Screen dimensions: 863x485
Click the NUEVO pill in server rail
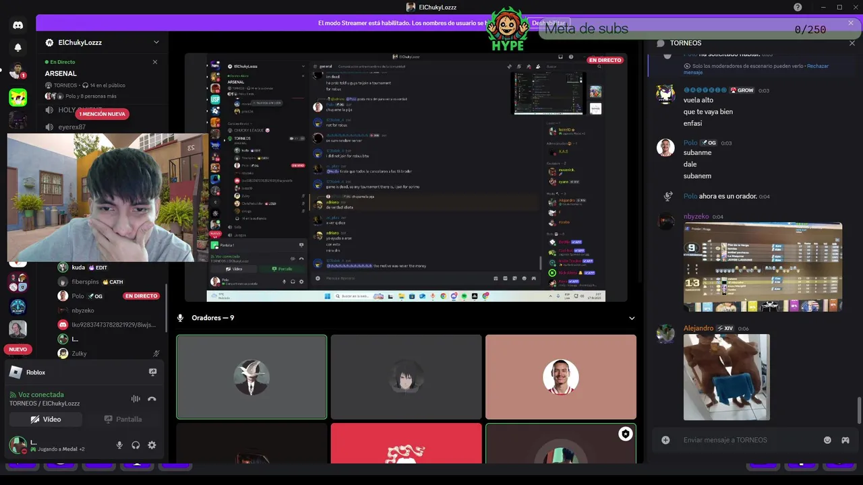coord(18,350)
